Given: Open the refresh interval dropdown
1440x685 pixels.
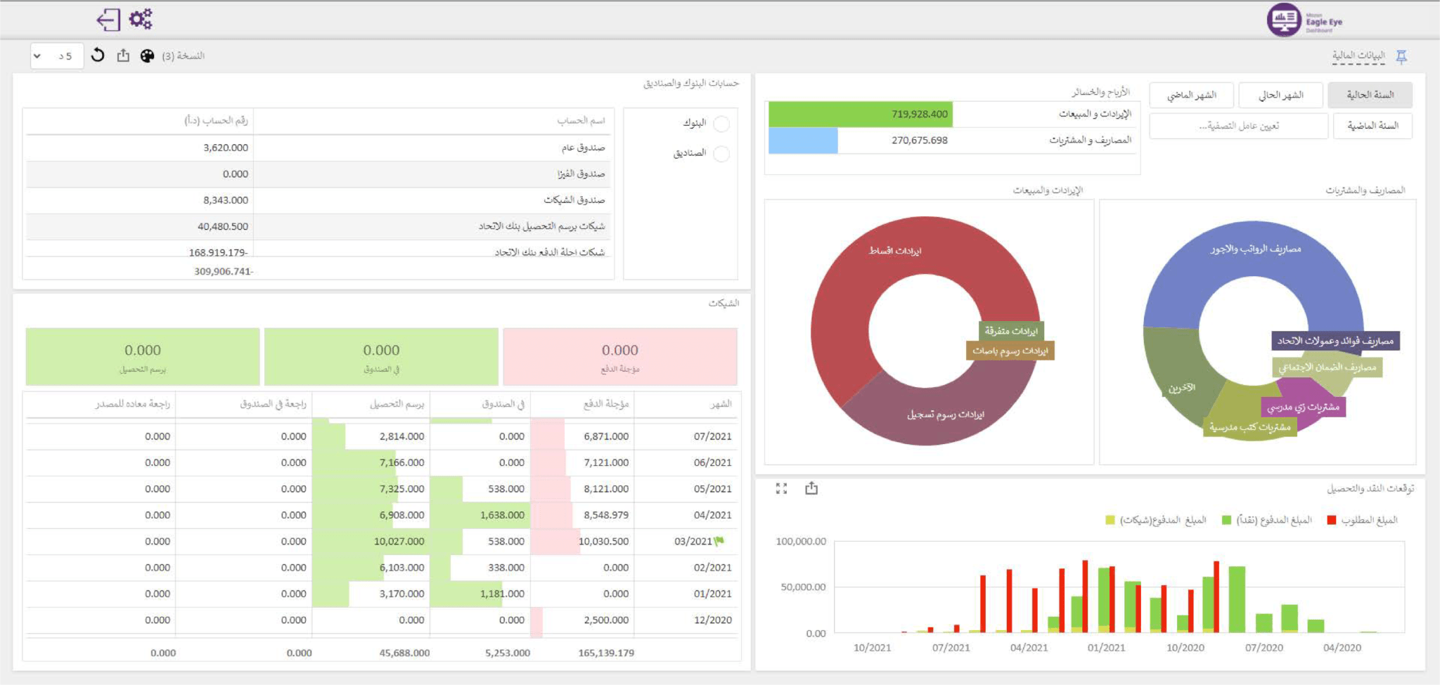Looking at the screenshot, I should pos(56,56).
